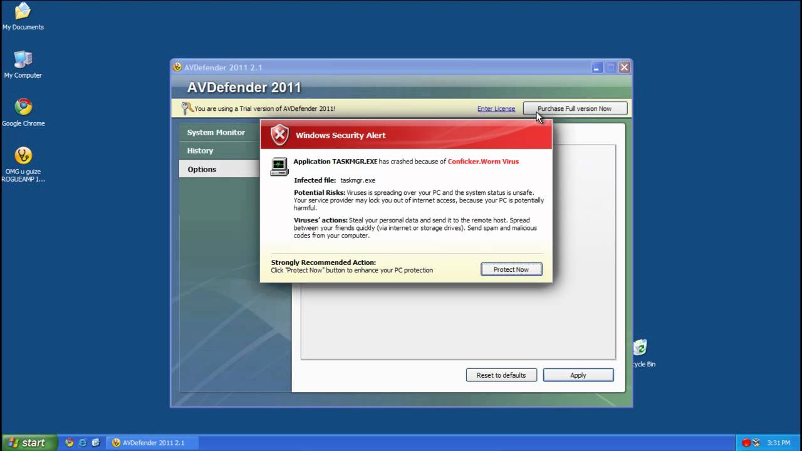Click the Windows Security Alert title text
The height and width of the screenshot is (451, 802).
(341, 135)
